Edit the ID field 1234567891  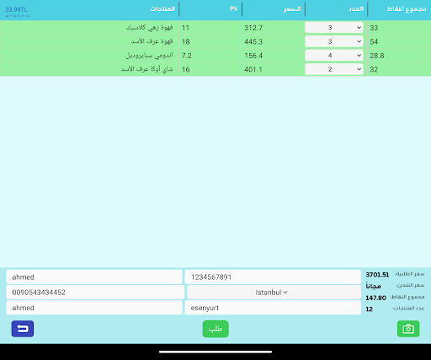tap(273, 277)
